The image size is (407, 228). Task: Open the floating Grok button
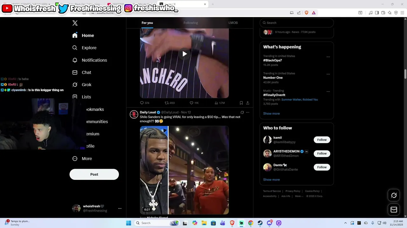click(394, 195)
